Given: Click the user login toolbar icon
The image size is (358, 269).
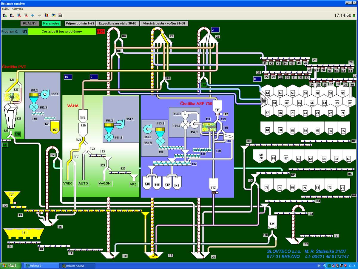Looking at the screenshot, I should pyautogui.click(x=5, y=15).
